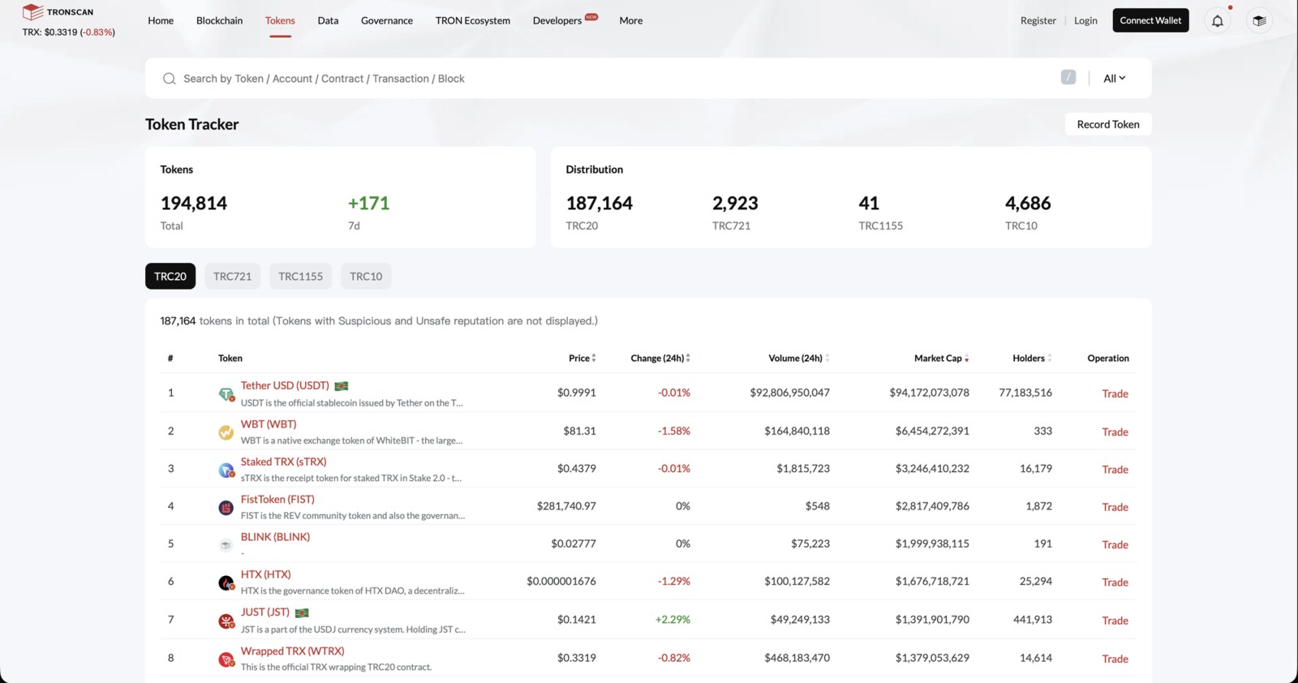
Task: Click the TRX price ticker $0.3319
Action: pyautogui.click(x=68, y=32)
